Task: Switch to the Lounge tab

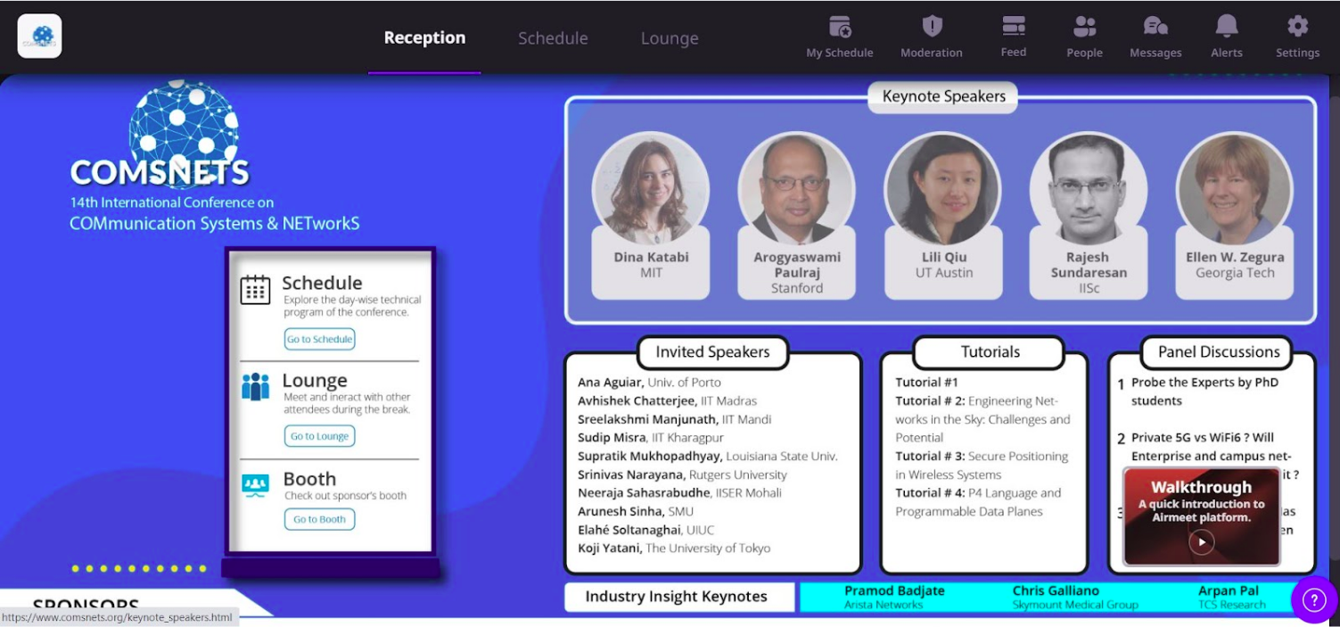Action: pyautogui.click(x=670, y=38)
